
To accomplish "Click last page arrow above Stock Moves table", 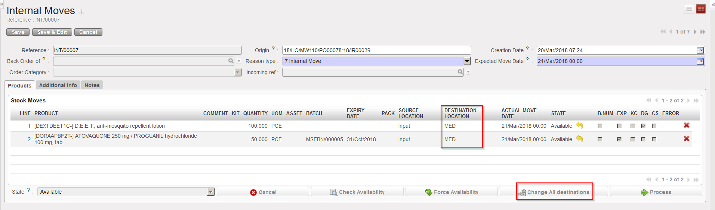I will [696, 101].
